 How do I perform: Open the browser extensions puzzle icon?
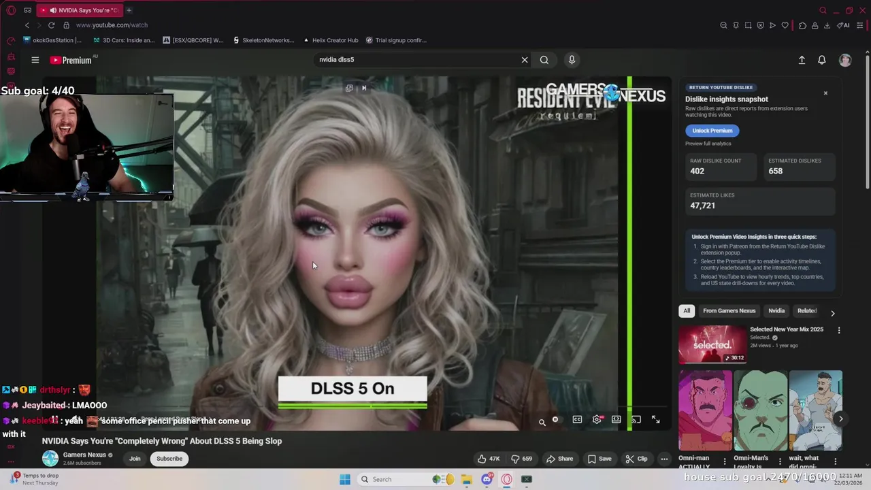[802, 25]
